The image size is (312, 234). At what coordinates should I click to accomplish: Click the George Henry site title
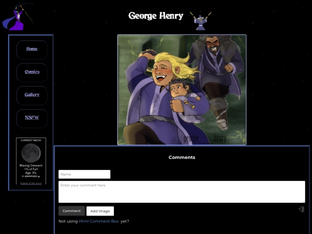[x=156, y=16]
